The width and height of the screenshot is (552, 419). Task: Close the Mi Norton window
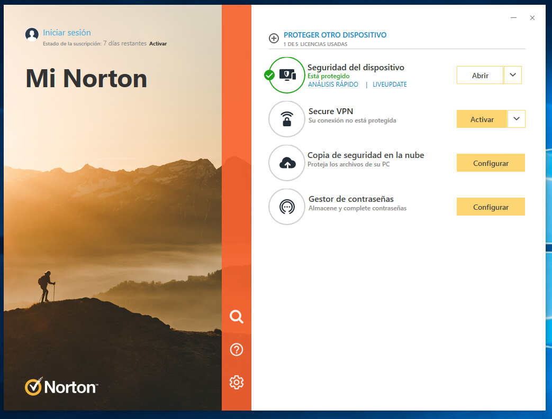532,17
